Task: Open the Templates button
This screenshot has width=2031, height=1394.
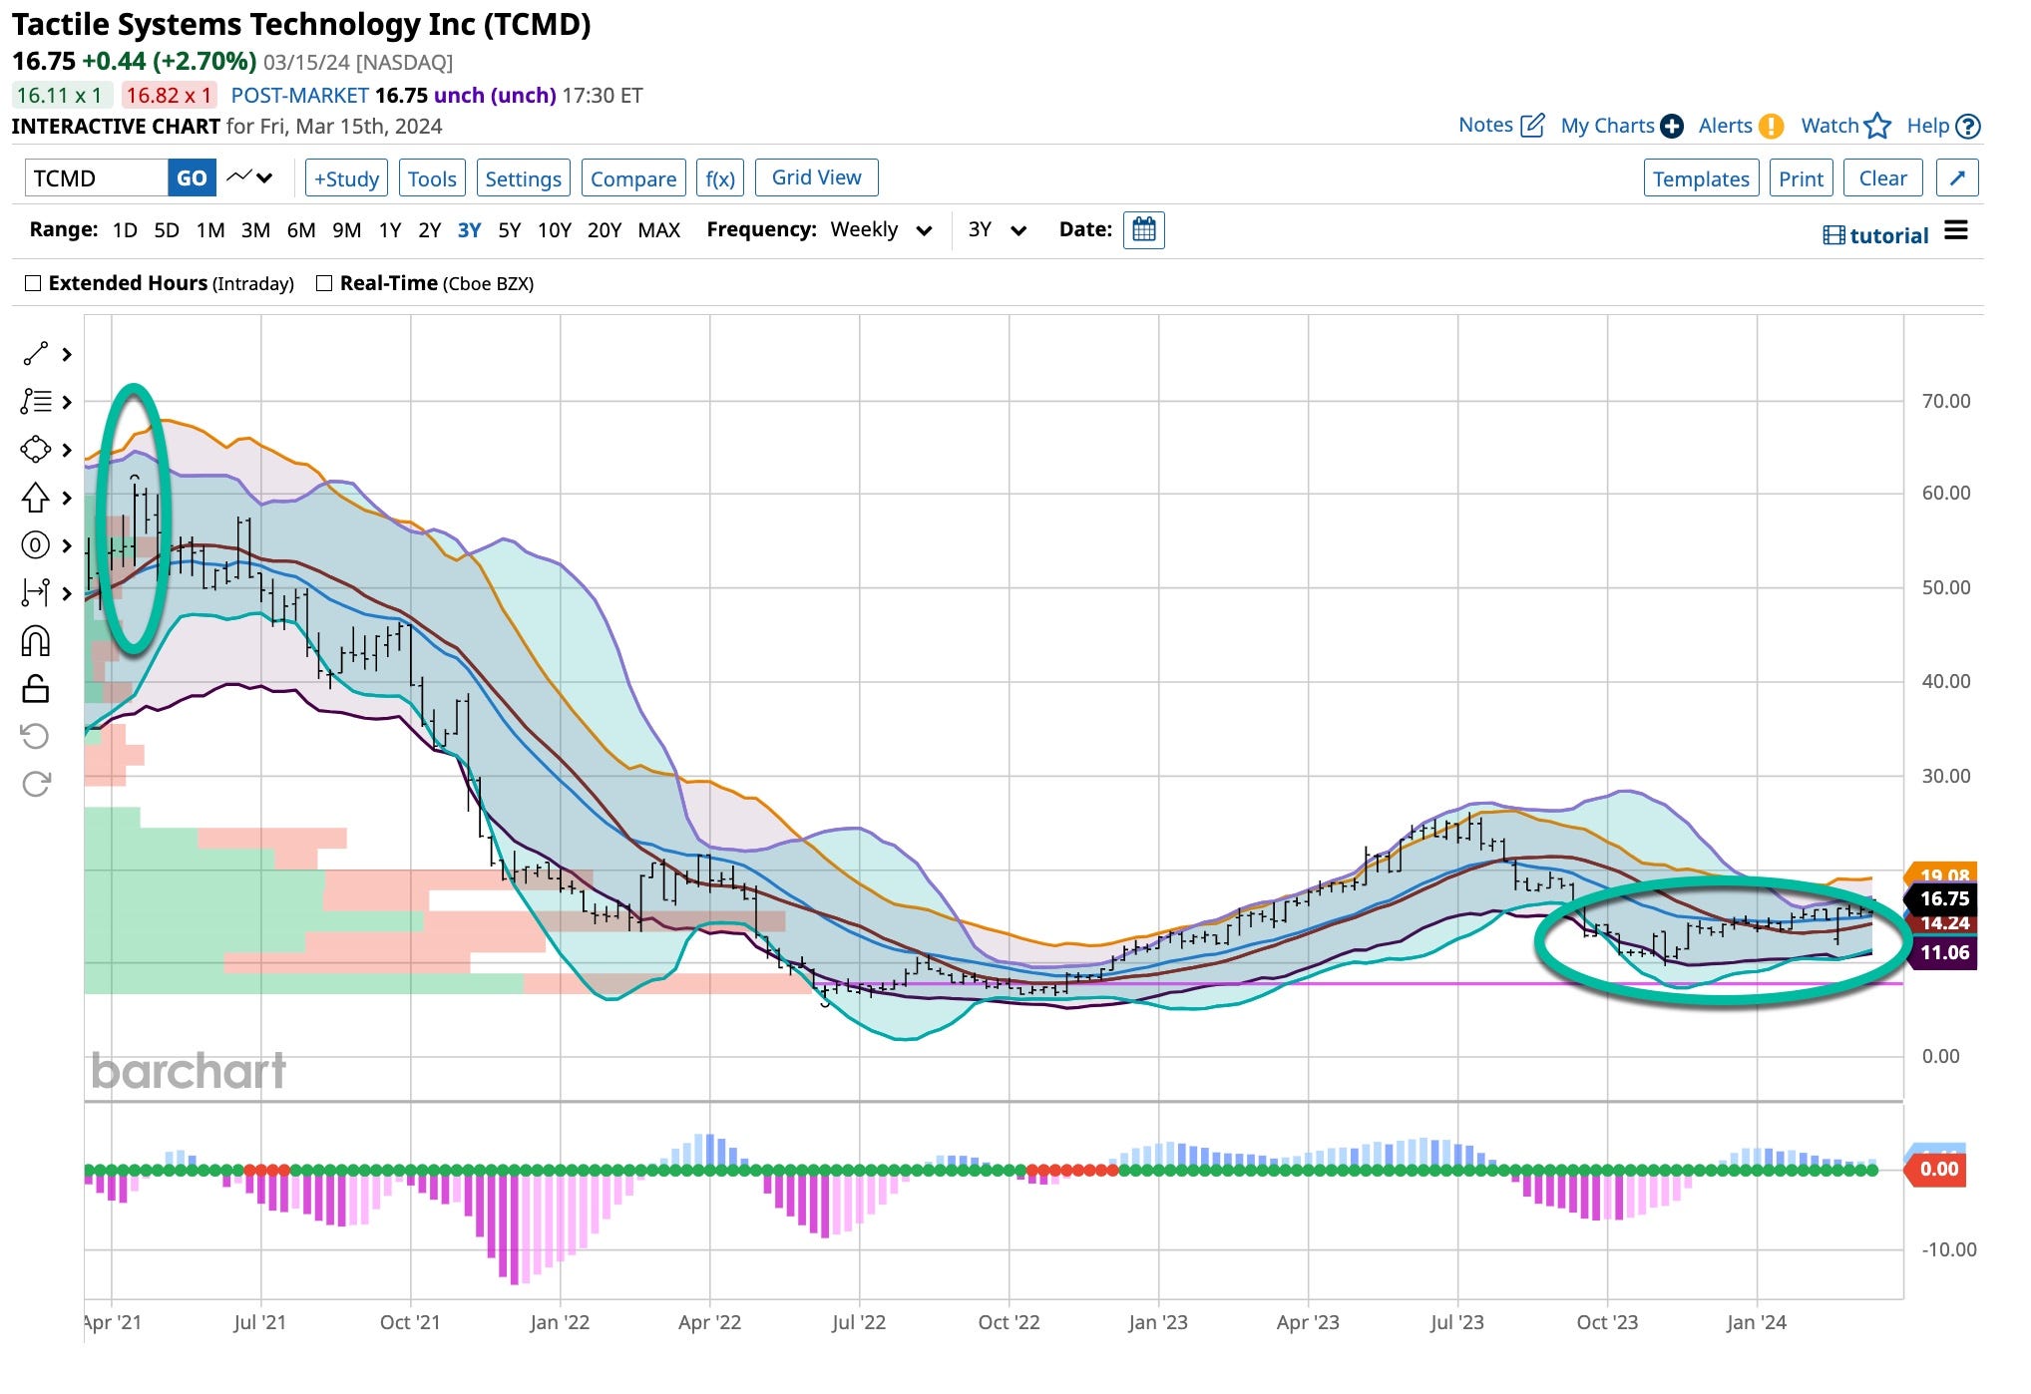Action: pyautogui.click(x=1701, y=178)
